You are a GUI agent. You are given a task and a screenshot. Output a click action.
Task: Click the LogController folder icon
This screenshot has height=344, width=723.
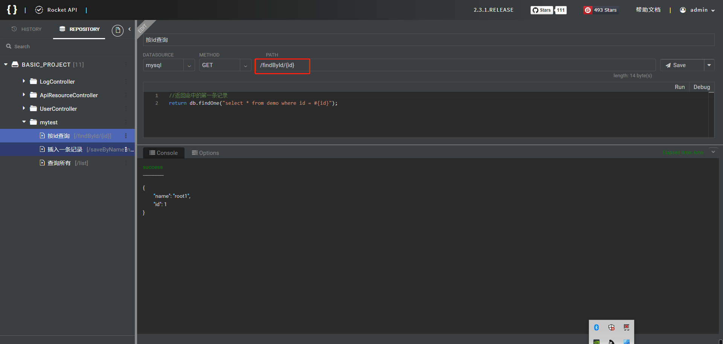tap(34, 81)
